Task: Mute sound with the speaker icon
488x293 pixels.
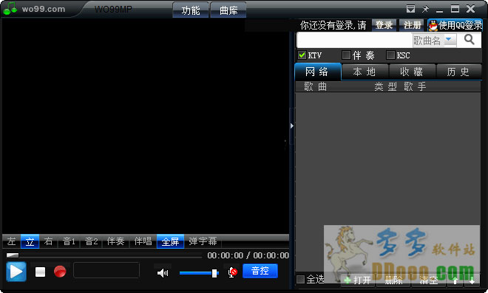Action: point(163,273)
